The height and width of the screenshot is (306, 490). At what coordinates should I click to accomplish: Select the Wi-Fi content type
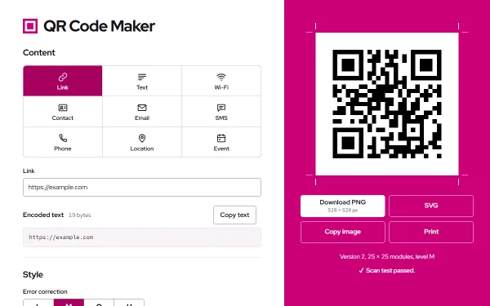(x=221, y=81)
